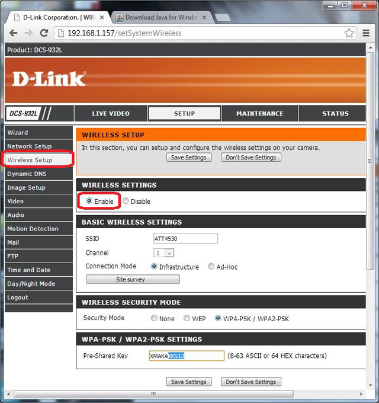
Task: Open Time and Date in the sidebar
Action: (x=38, y=270)
